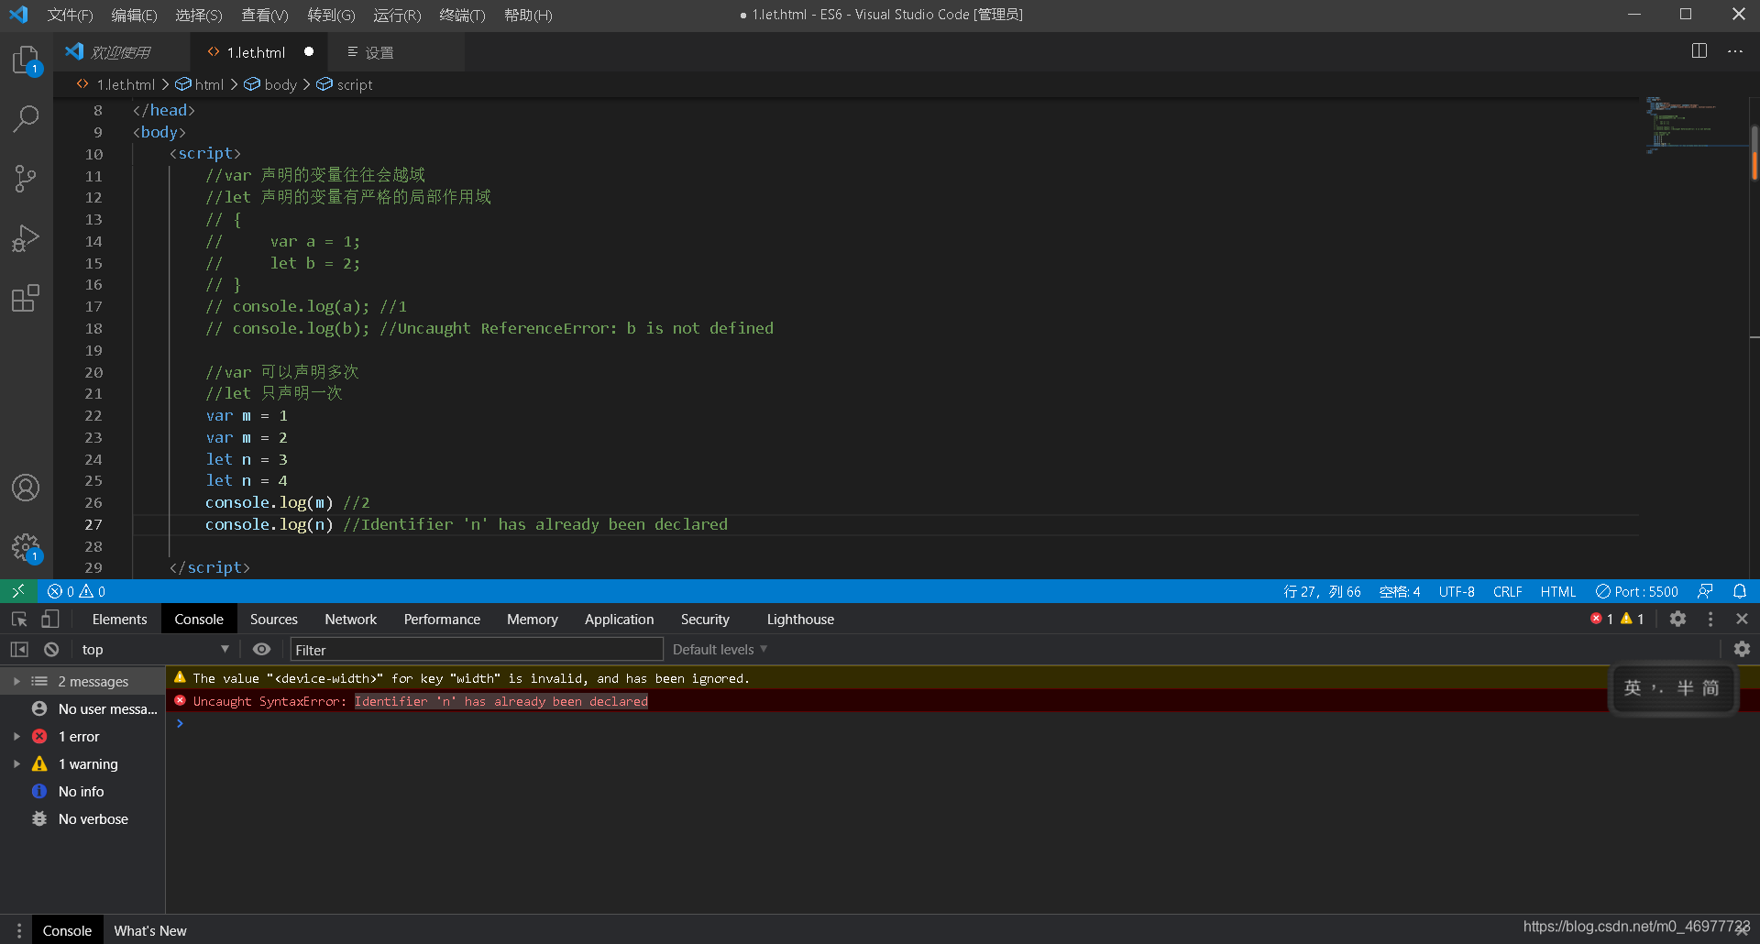Open the 文件(F) menu
1760x944 pixels.
tap(70, 15)
